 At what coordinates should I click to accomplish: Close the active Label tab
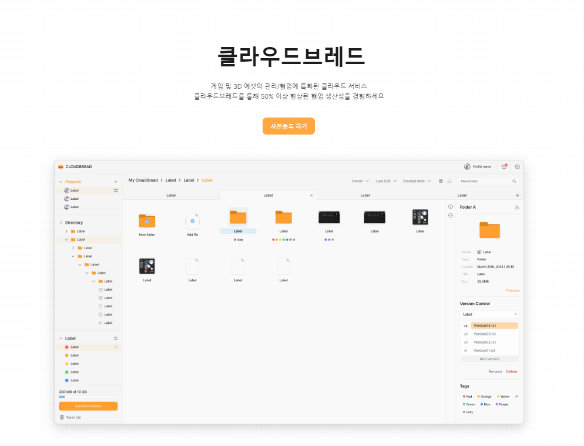(311, 195)
